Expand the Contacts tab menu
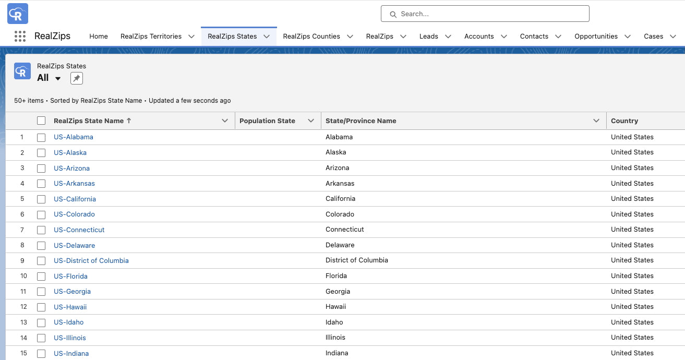 click(x=558, y=37)
